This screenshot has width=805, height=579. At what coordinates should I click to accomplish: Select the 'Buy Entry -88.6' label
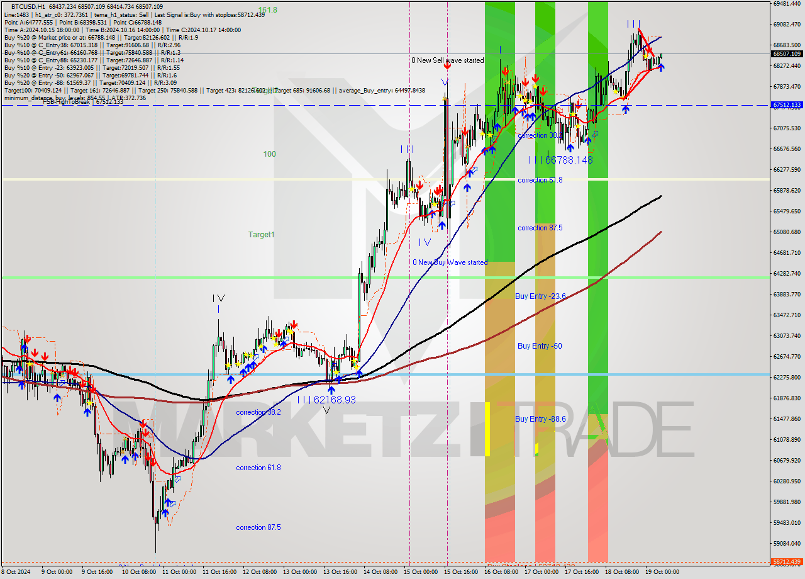click(540, 419)
